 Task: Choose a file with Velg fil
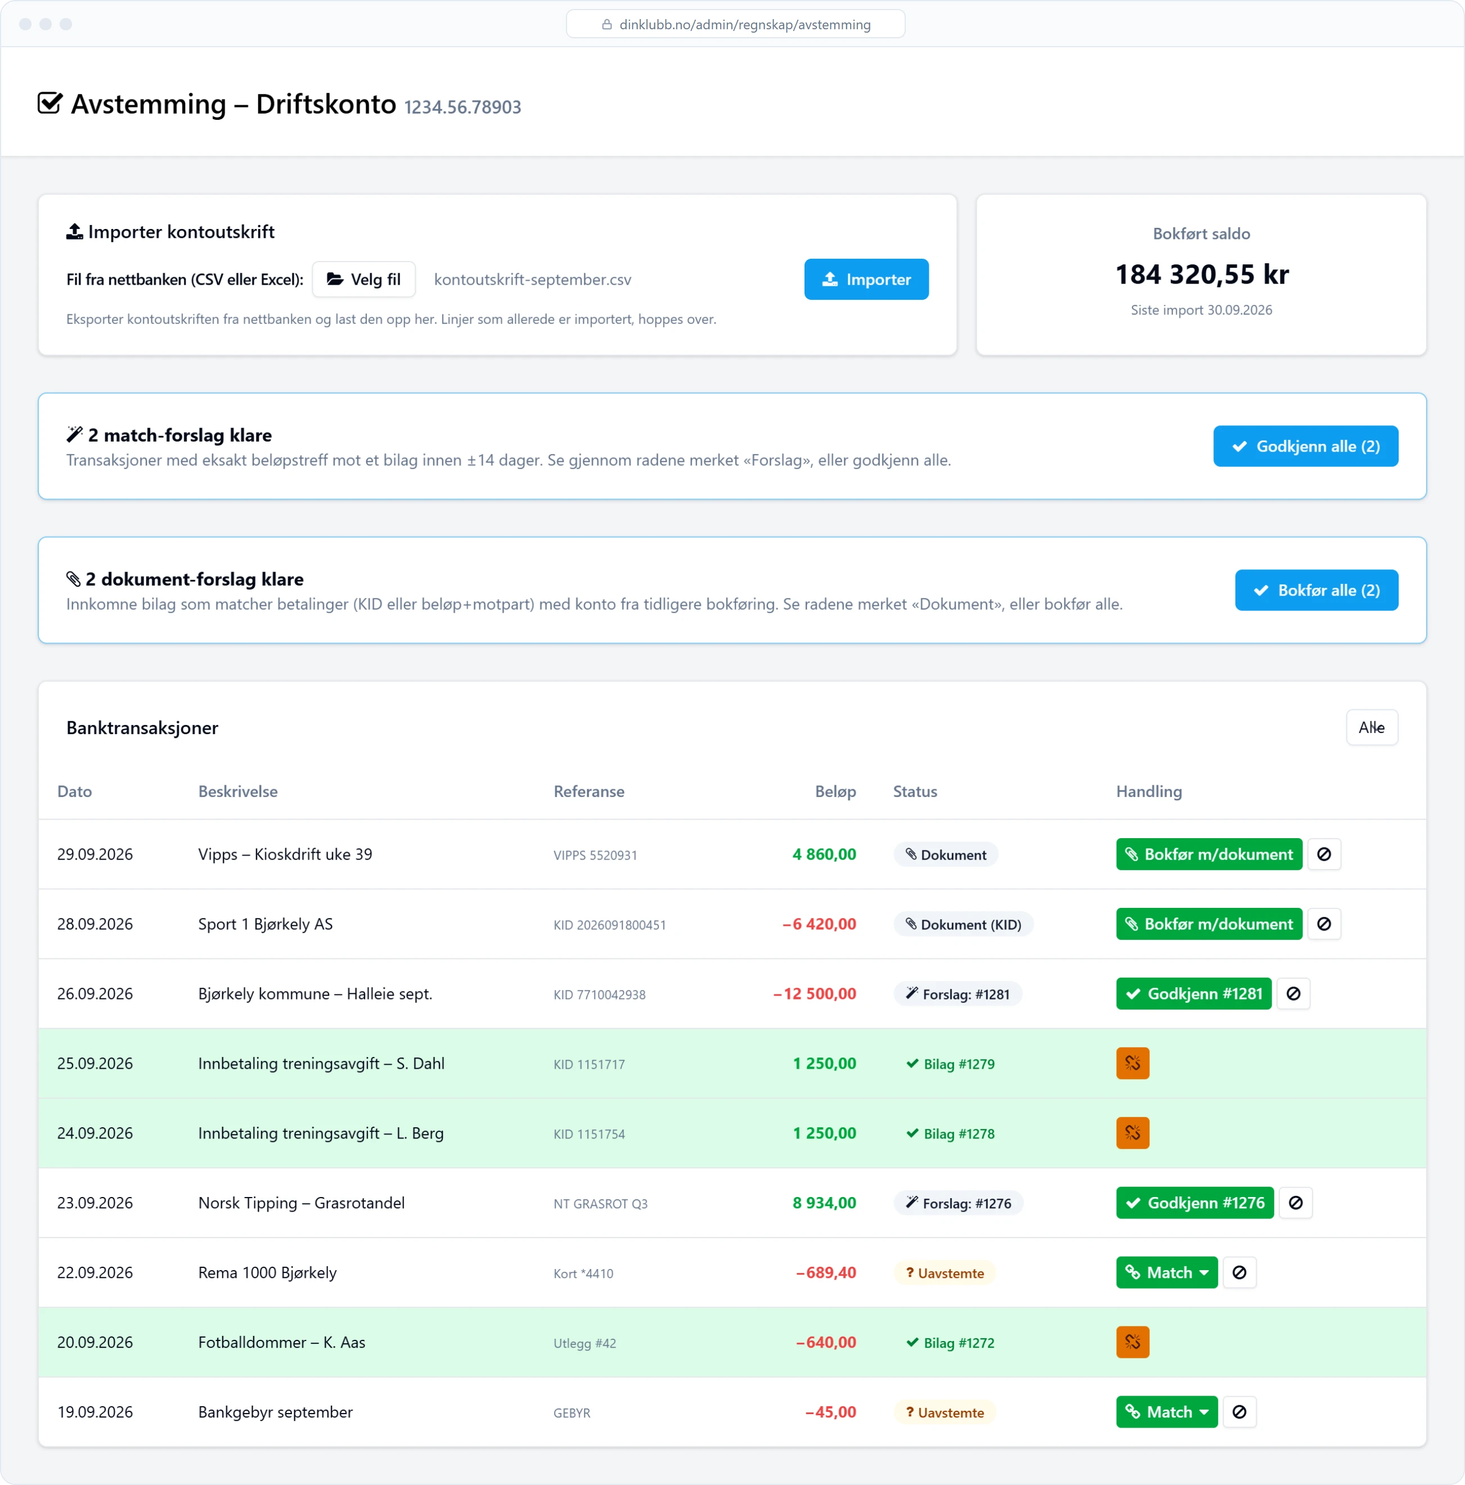tap(363, 279)
